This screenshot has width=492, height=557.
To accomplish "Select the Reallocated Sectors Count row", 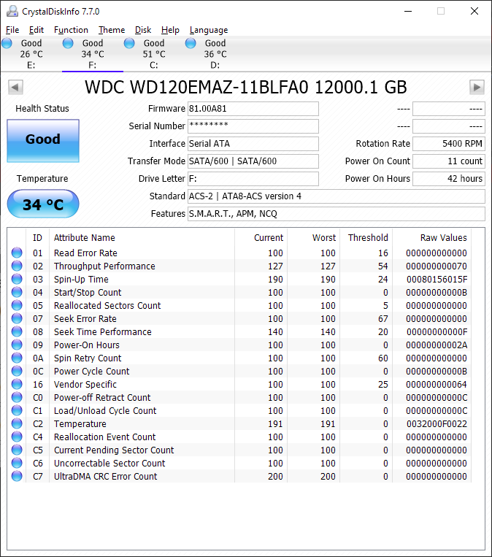I will coord(107,306).
